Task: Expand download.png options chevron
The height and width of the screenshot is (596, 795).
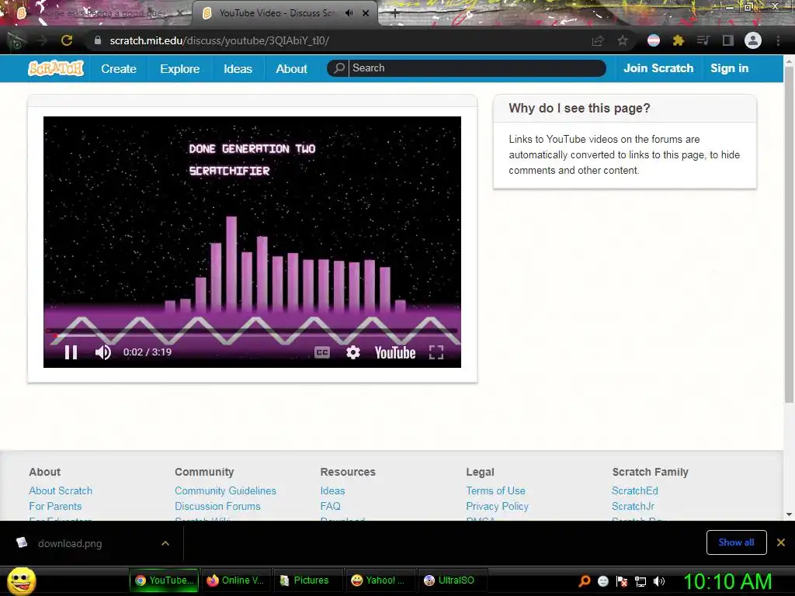Action: point(165,543)
